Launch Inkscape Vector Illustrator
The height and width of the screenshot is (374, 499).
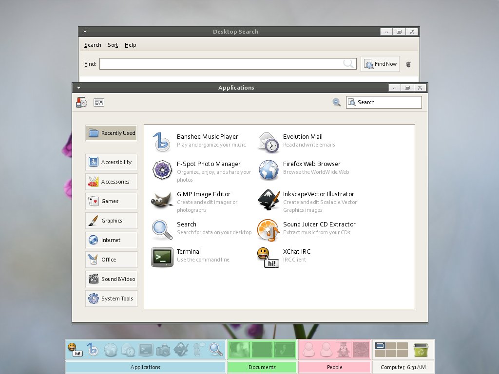(x=307, y=202)
